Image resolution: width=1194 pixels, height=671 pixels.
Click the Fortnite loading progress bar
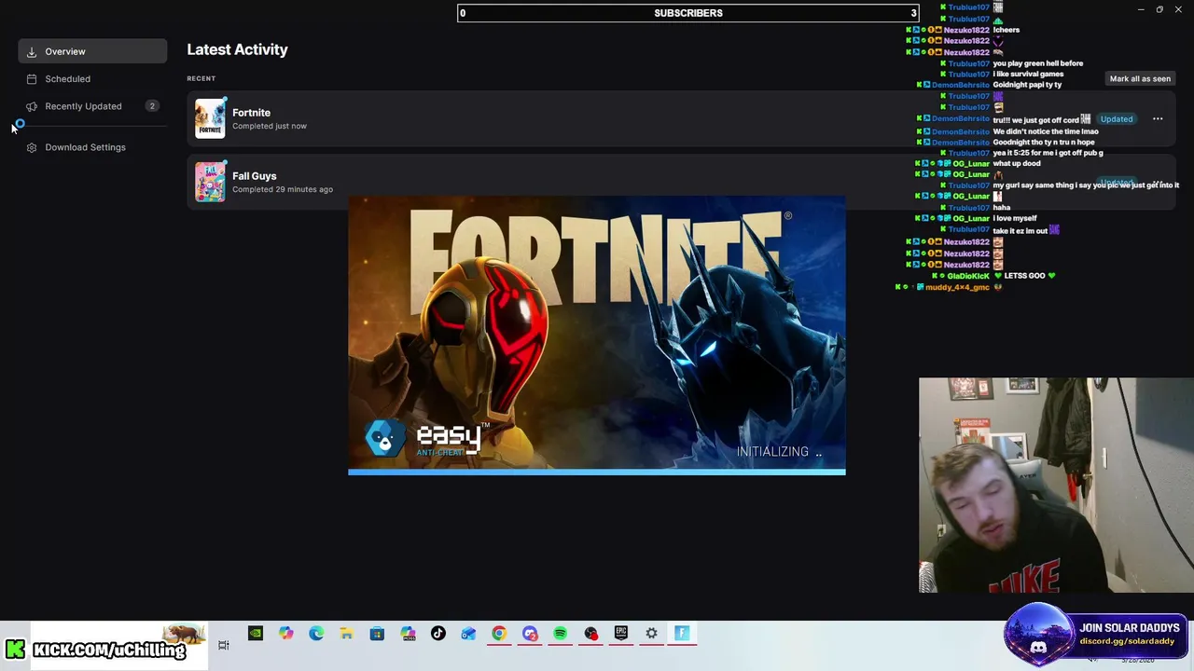(597, 472)
